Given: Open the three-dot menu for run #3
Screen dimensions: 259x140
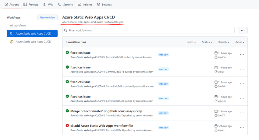Looking at the screenshot, I should [242, 98].
